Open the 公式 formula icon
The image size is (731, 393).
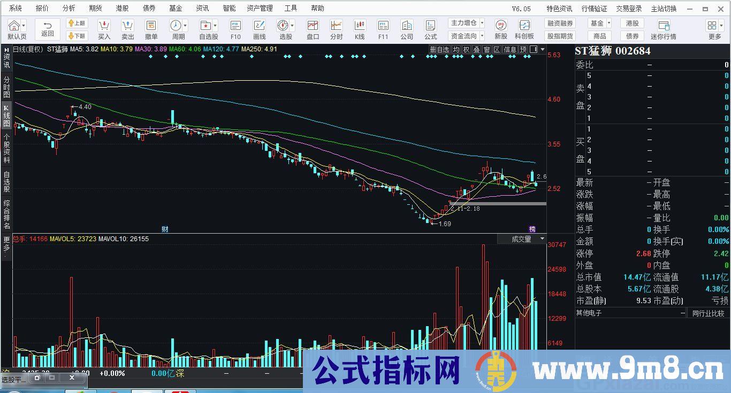(430, 26)
